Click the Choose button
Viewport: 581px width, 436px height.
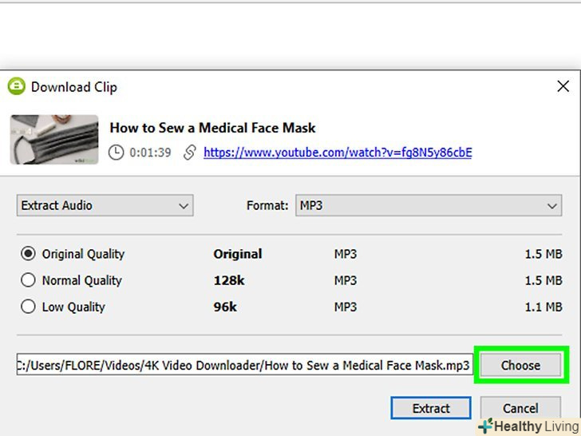click(x=520, y=365)
